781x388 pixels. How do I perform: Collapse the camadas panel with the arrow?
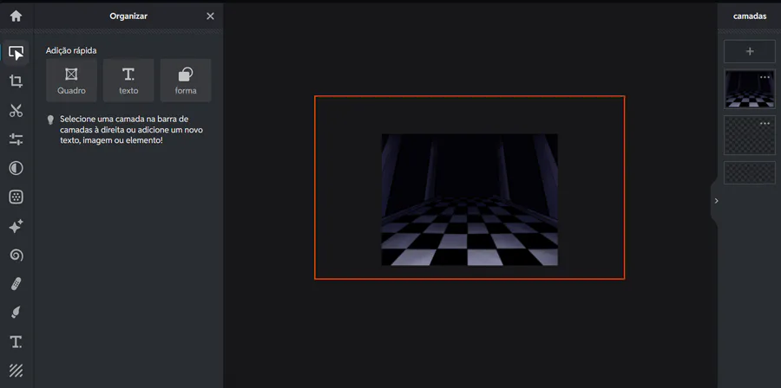click(x=716, y=201)
